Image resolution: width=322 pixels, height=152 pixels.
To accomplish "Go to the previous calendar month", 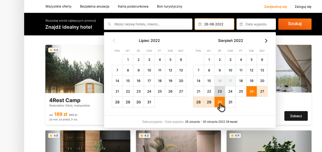I will point(114,41).
